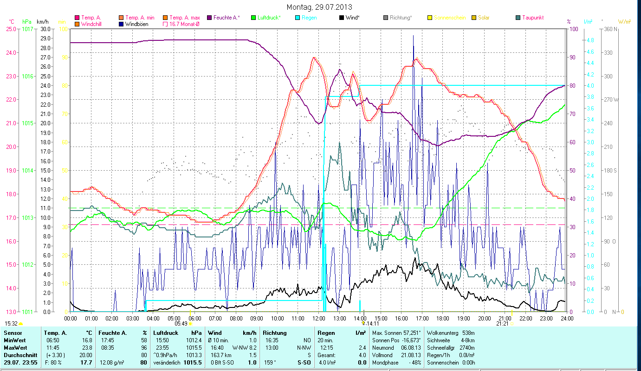
Task: Click the 21:21 sunset marker below the time axis
Action: point(502,324)
